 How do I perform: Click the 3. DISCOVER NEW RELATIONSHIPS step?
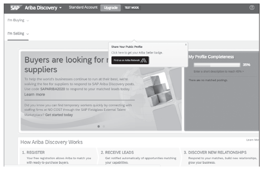coord(215,153)
